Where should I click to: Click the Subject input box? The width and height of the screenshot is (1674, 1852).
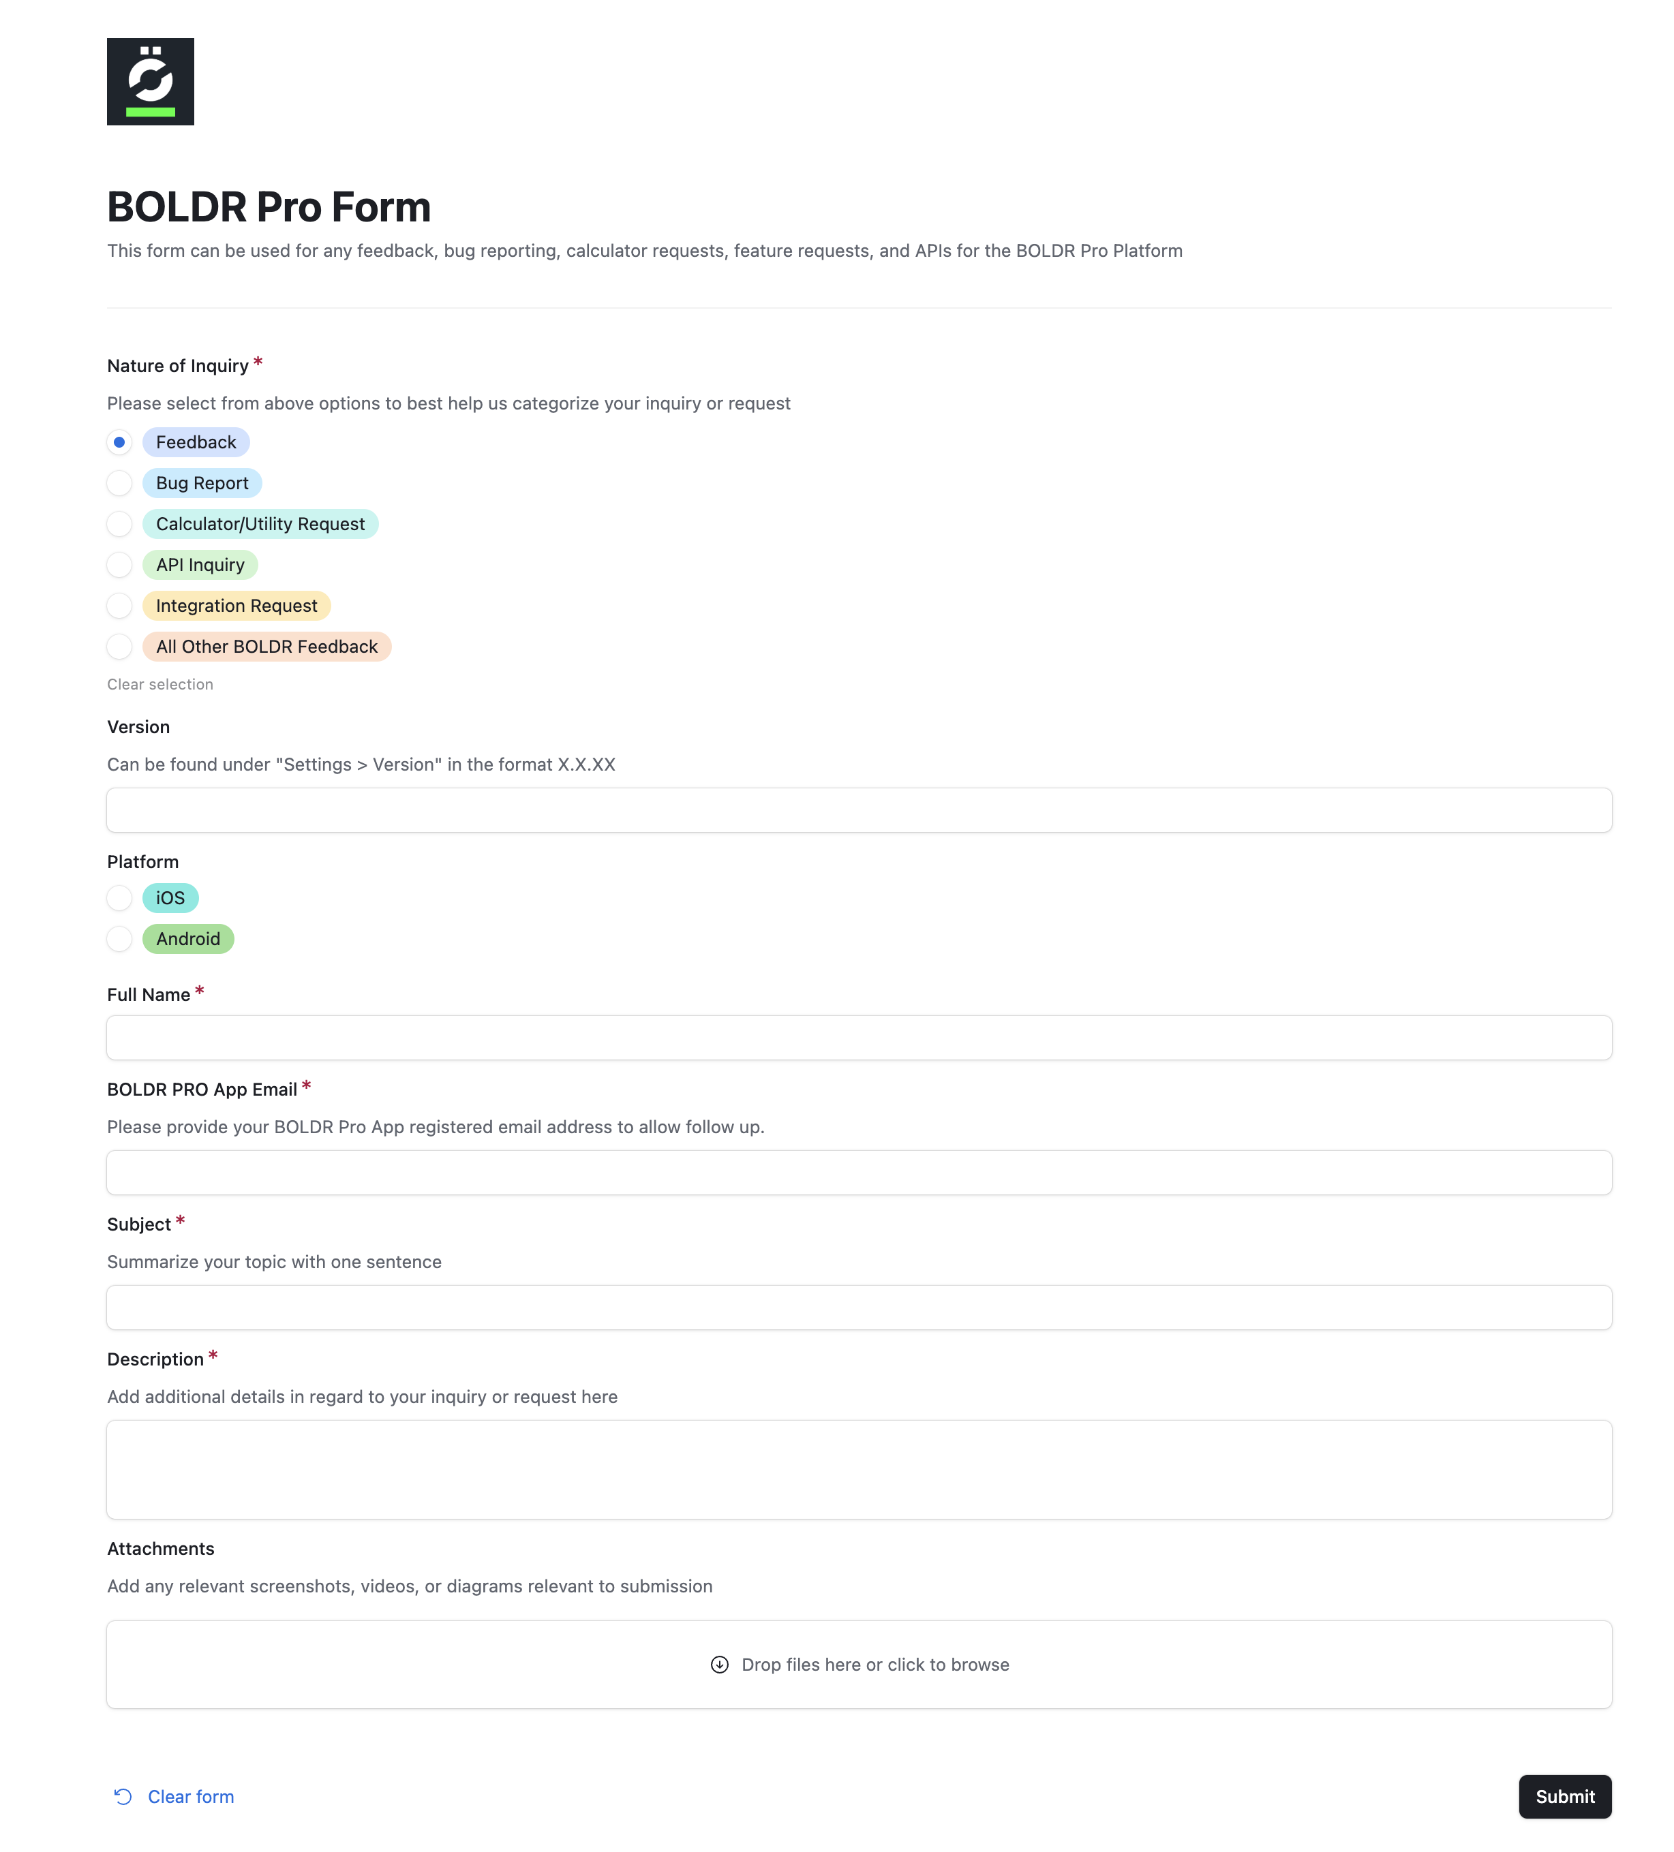click(859, 1308)
